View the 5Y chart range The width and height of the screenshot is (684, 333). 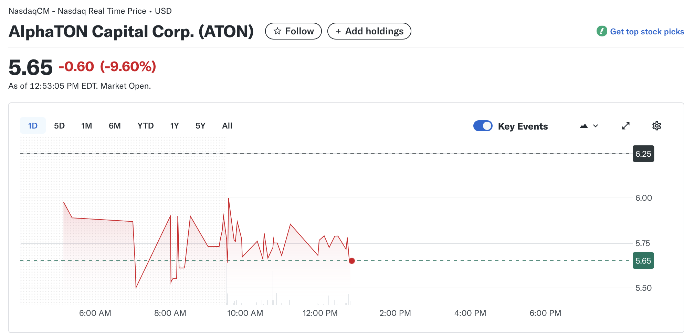(x=200, y=126)
